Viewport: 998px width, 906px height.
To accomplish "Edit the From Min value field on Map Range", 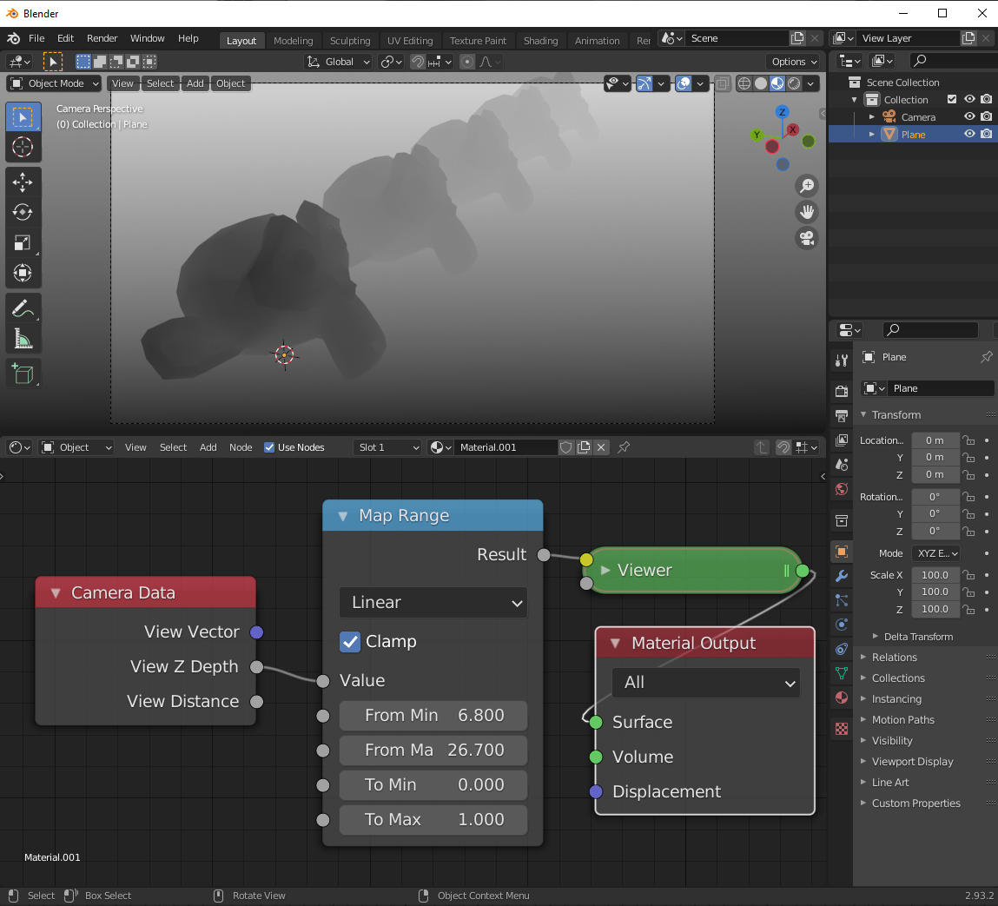I will tap(433, 716).
